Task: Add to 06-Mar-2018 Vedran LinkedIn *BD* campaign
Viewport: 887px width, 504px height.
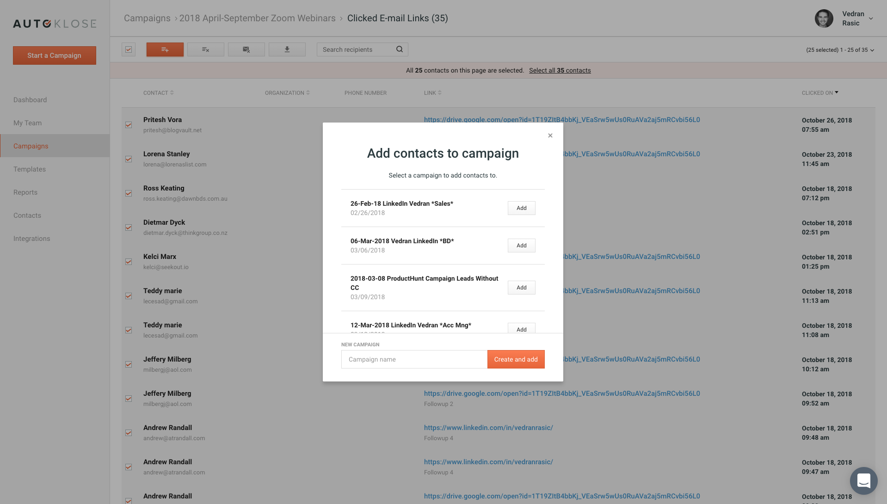Action: 521,246
